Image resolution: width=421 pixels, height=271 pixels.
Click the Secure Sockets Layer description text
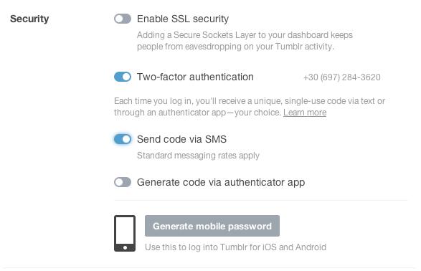point(245,41)
